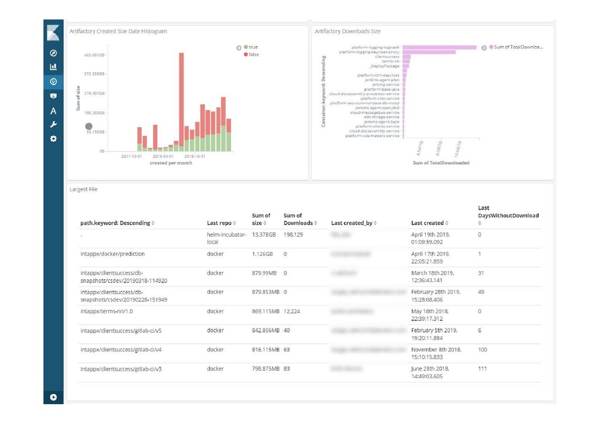Click the tallest red histogram bar
The height and width of the screenshot is (424, 600).
point(182,97)
